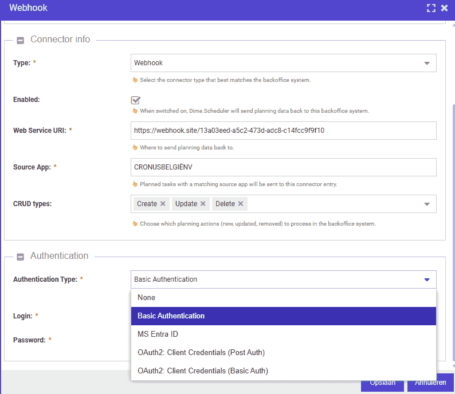
Task: Click the Webhook dialog title text
Action: coord(28,8)
